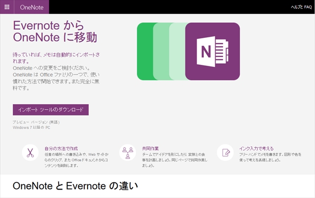
Task: Click the プレビュー バージョン (英語) note
Action: [36, 122]
